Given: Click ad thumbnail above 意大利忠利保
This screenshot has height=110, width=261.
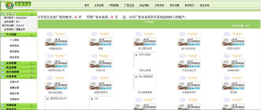Looking at the screenshot, I should pos(189,38).
